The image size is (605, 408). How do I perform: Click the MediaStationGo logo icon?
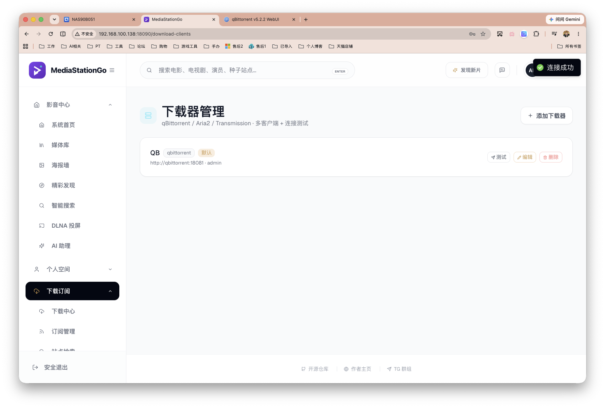coord(37,70)
